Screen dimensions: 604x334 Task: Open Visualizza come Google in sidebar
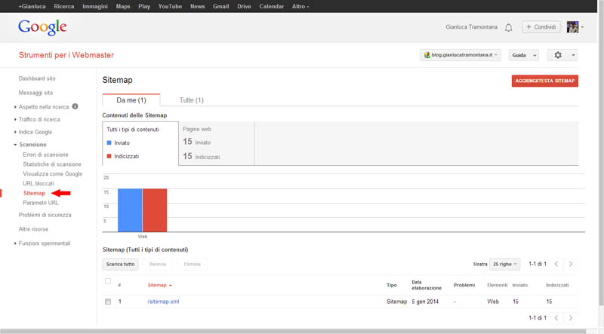click(52, 174)
